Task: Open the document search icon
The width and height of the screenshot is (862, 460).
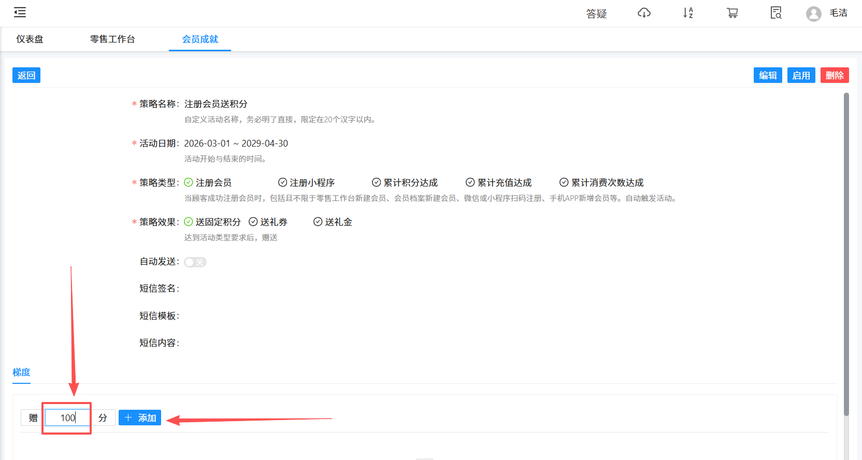Action: click(x=776, y=13)
